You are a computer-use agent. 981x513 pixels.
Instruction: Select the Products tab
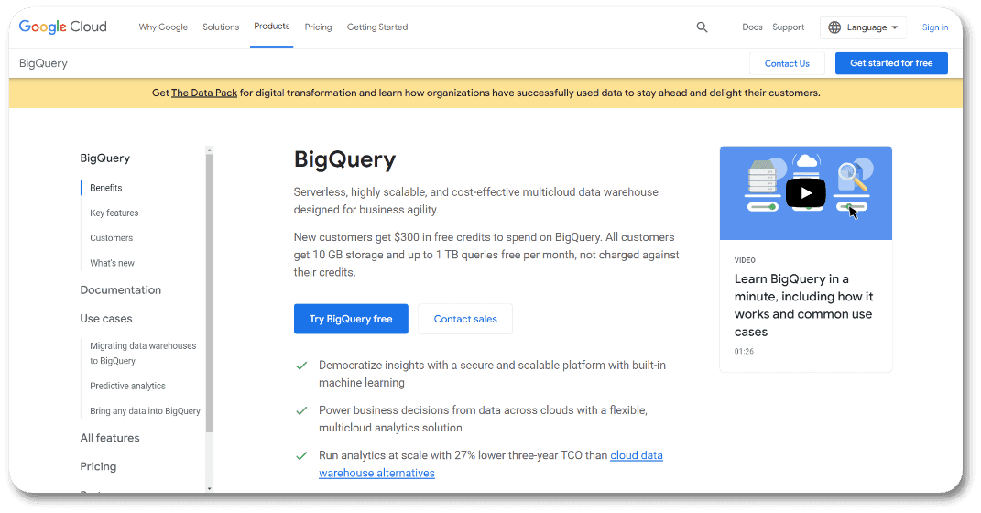point(271,27)
